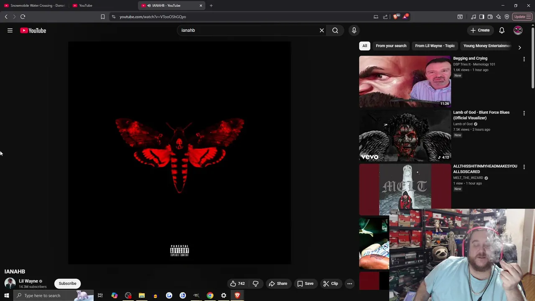Toggle the Brave sidebar panel
The width and height of the screenshot is (535, 301).
pos(481,17)
